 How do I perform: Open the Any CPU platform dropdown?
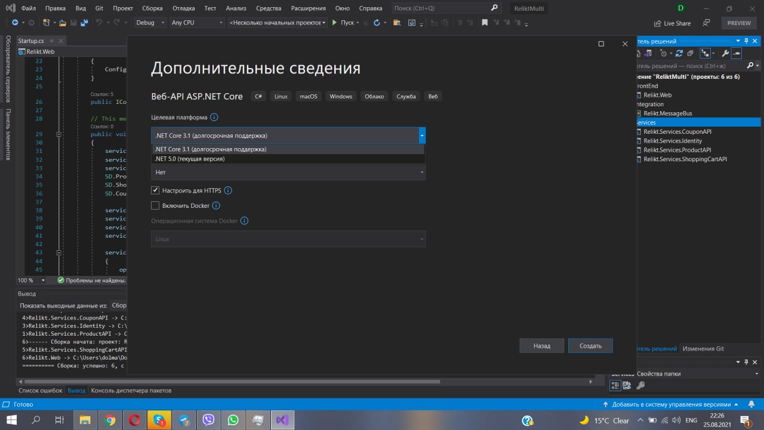pos(197,23)
